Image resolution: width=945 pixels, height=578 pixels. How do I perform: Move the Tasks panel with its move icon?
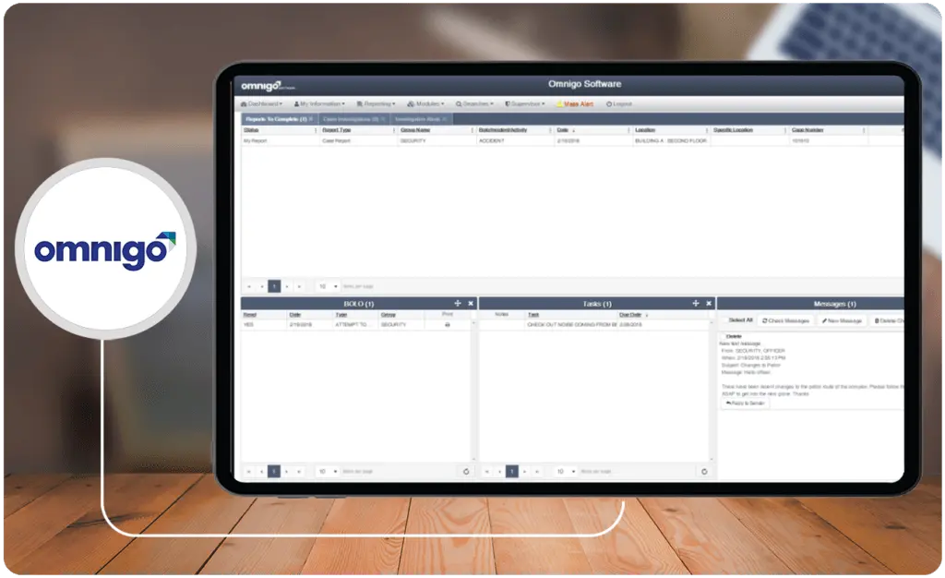pyautogui.click(x=696, y=303)
